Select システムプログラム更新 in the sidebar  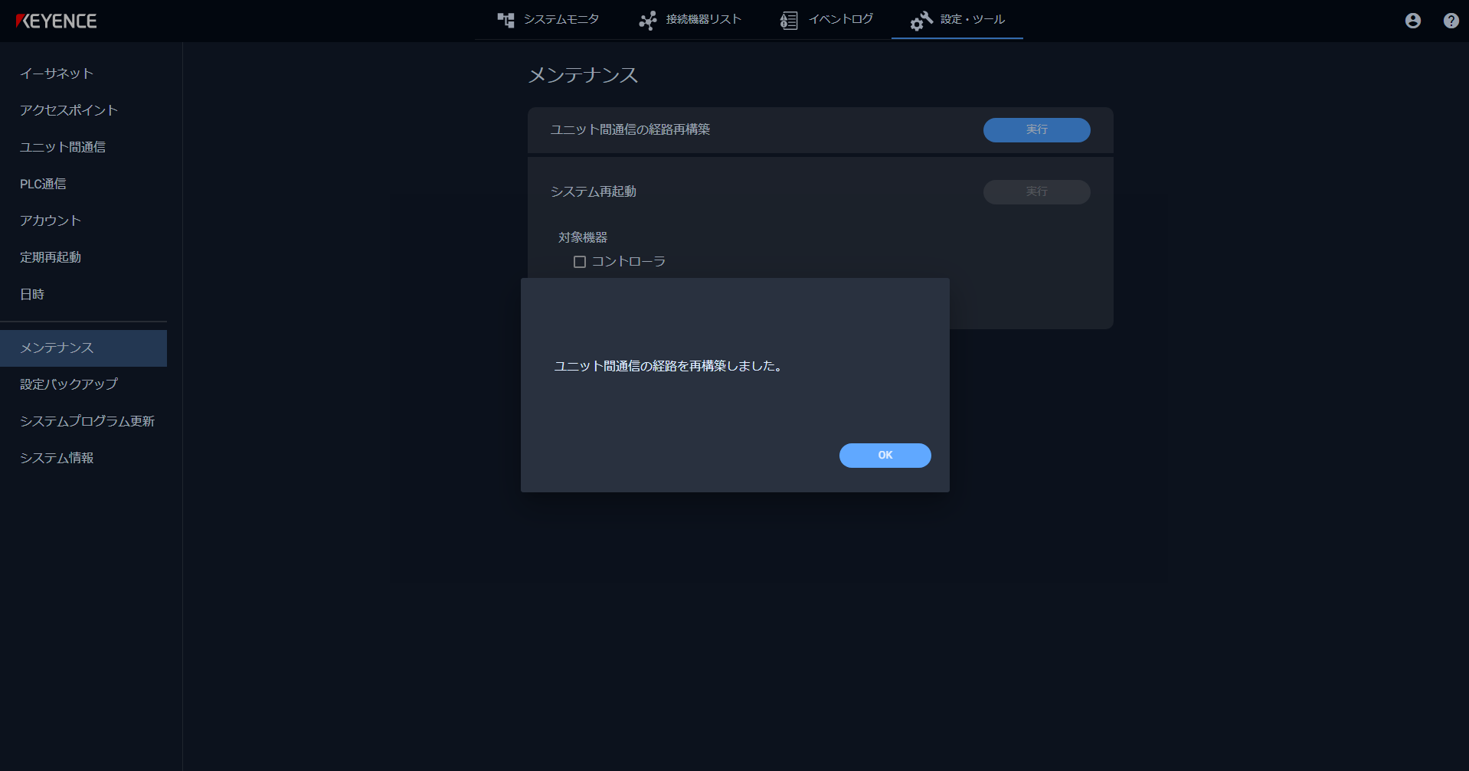[87, 421]
